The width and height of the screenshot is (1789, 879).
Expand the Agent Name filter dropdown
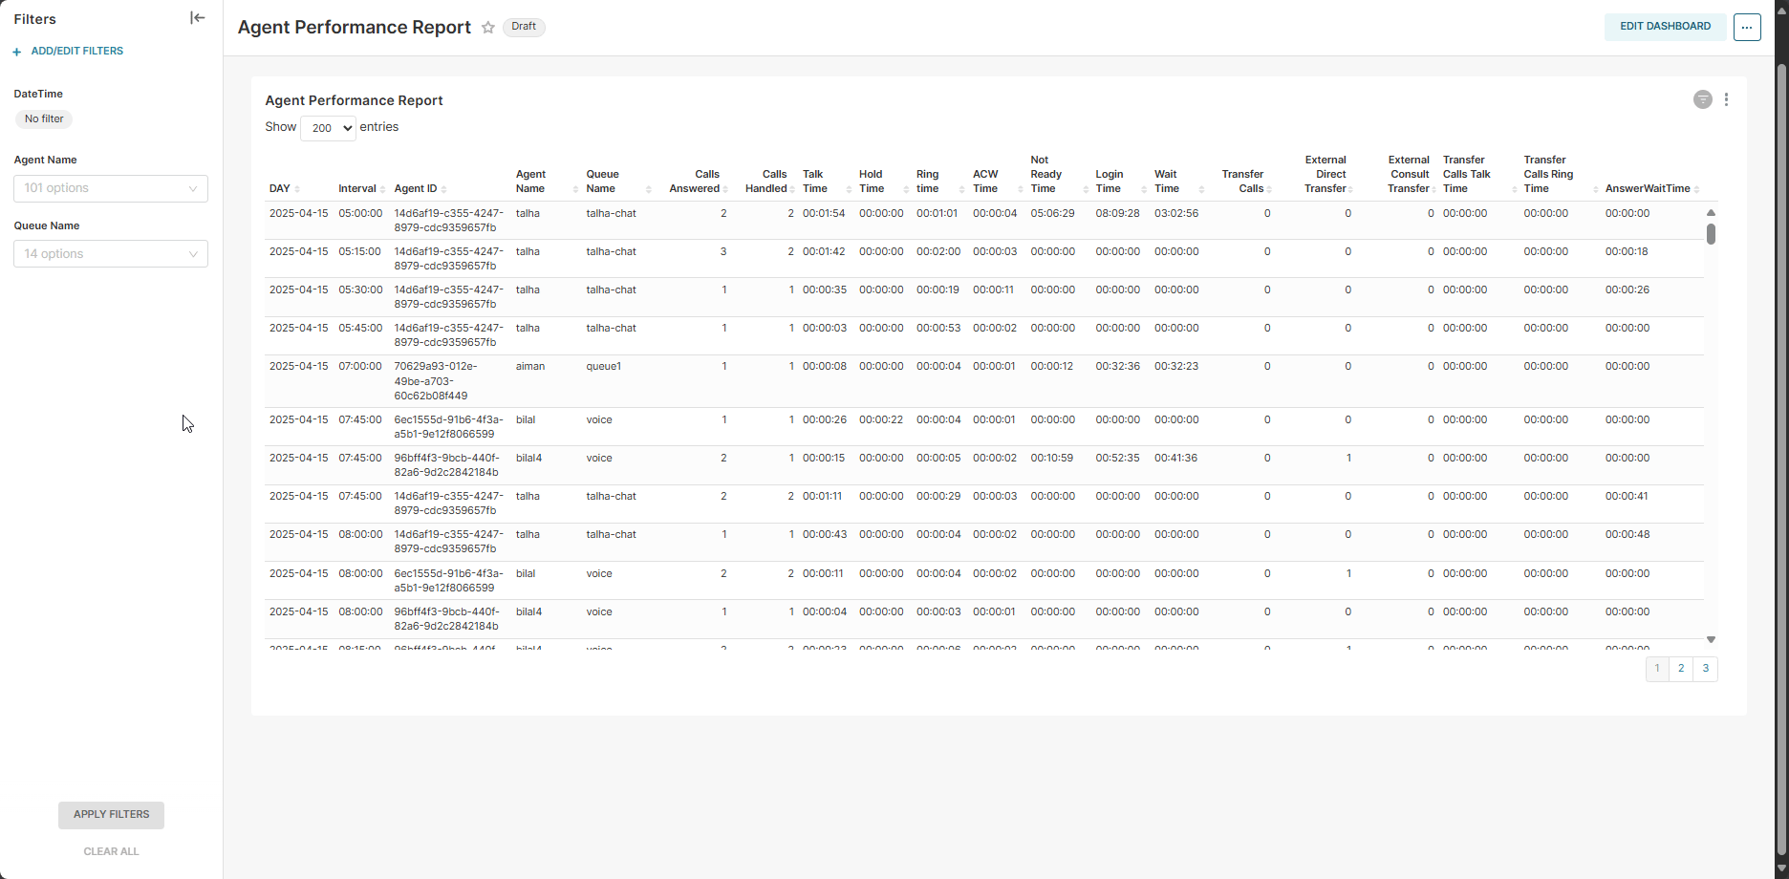coord(111,188)
